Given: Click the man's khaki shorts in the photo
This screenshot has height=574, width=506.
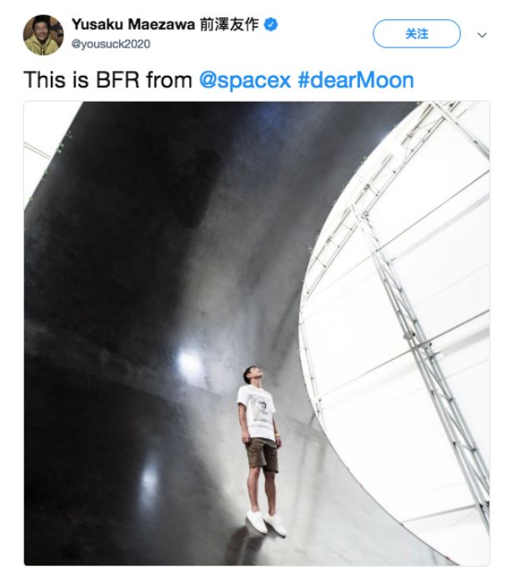Looking at the screenshot, I should 261,455.
